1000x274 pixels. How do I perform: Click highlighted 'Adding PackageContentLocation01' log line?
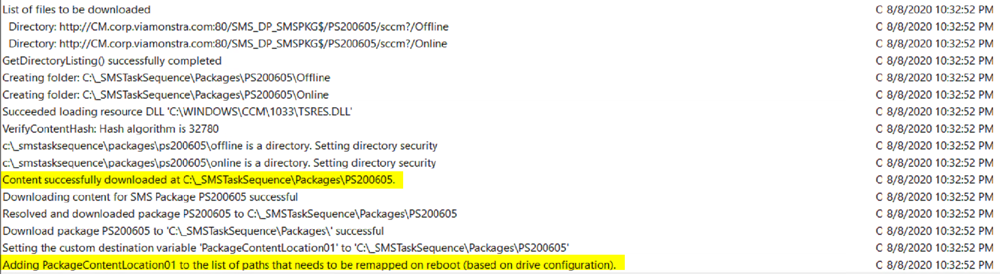click(x=309, y=265)
